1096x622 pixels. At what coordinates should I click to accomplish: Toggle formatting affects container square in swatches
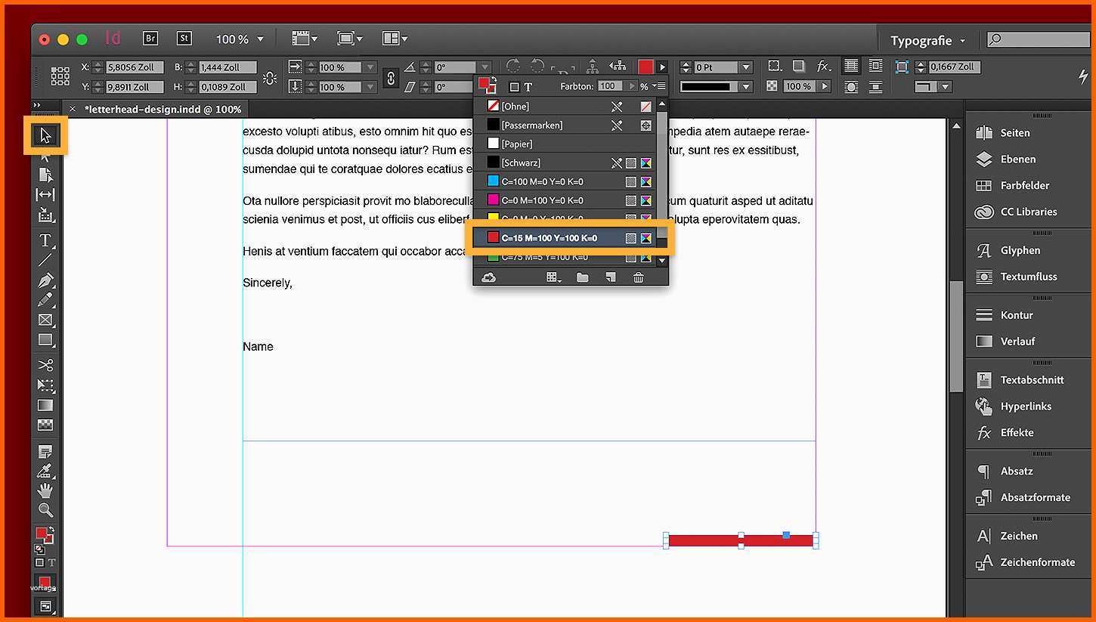pyautogui.click(x=514, y=87)
